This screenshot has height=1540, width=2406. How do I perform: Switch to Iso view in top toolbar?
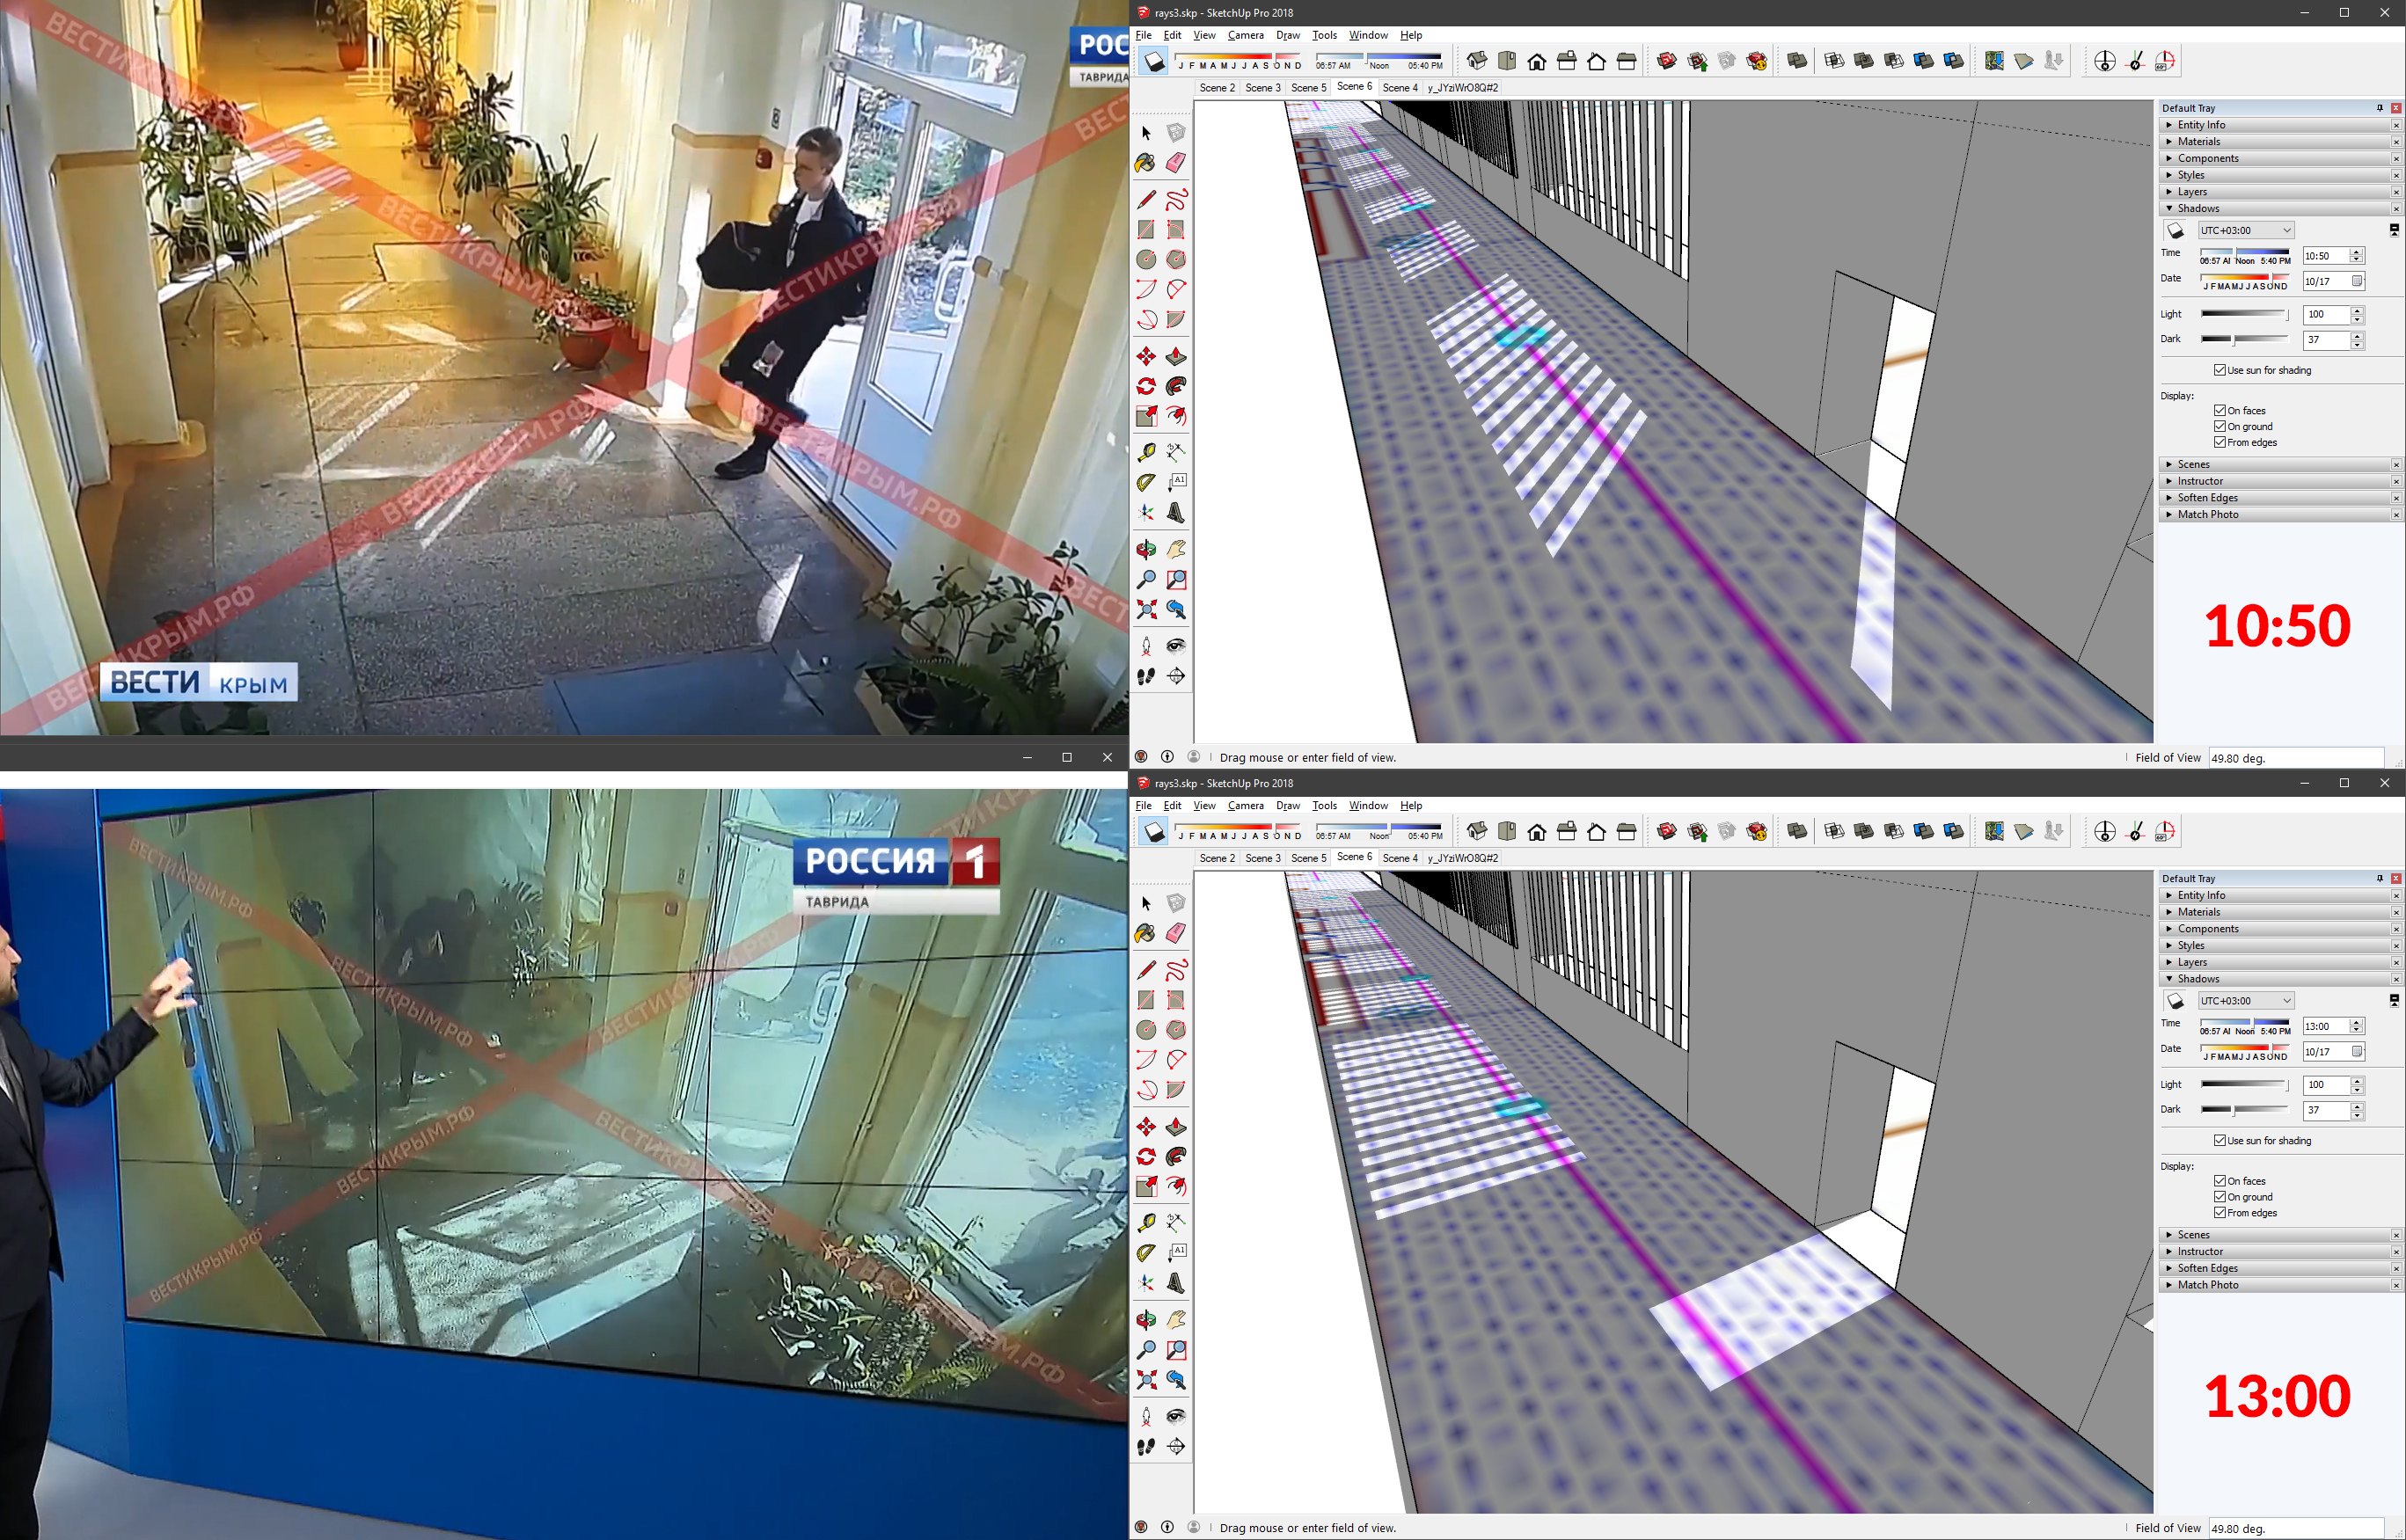click(x=1477, y=61)
